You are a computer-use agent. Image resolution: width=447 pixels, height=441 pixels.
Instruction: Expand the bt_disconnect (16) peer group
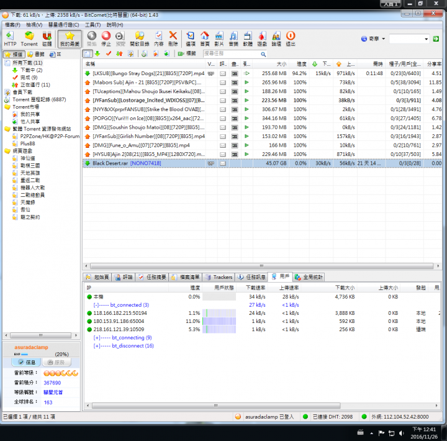[97, 346]
